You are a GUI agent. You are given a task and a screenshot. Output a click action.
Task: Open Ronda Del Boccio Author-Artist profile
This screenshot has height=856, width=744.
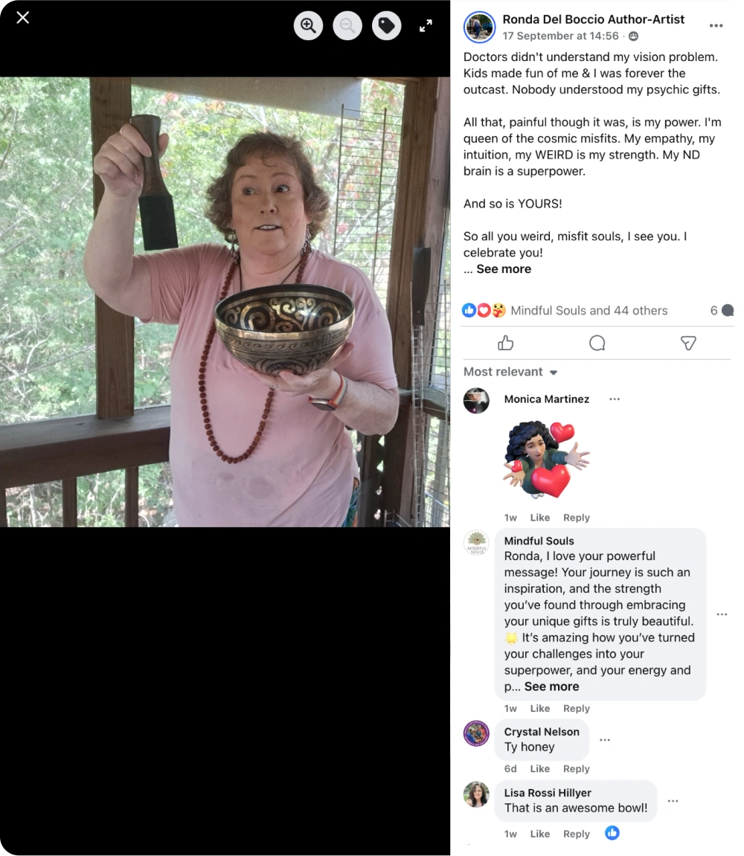click(593, 19)
